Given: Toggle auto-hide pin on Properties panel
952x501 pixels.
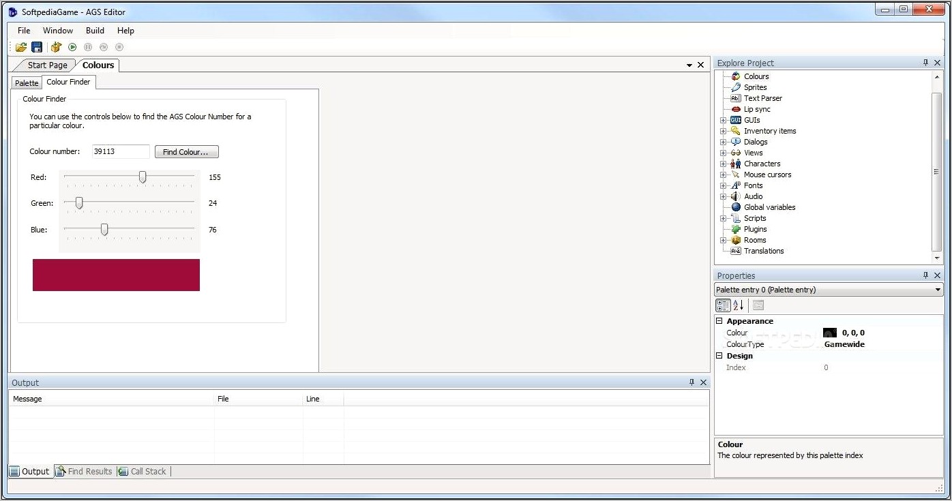Looking at the screenshot, I should click(925, 275).
